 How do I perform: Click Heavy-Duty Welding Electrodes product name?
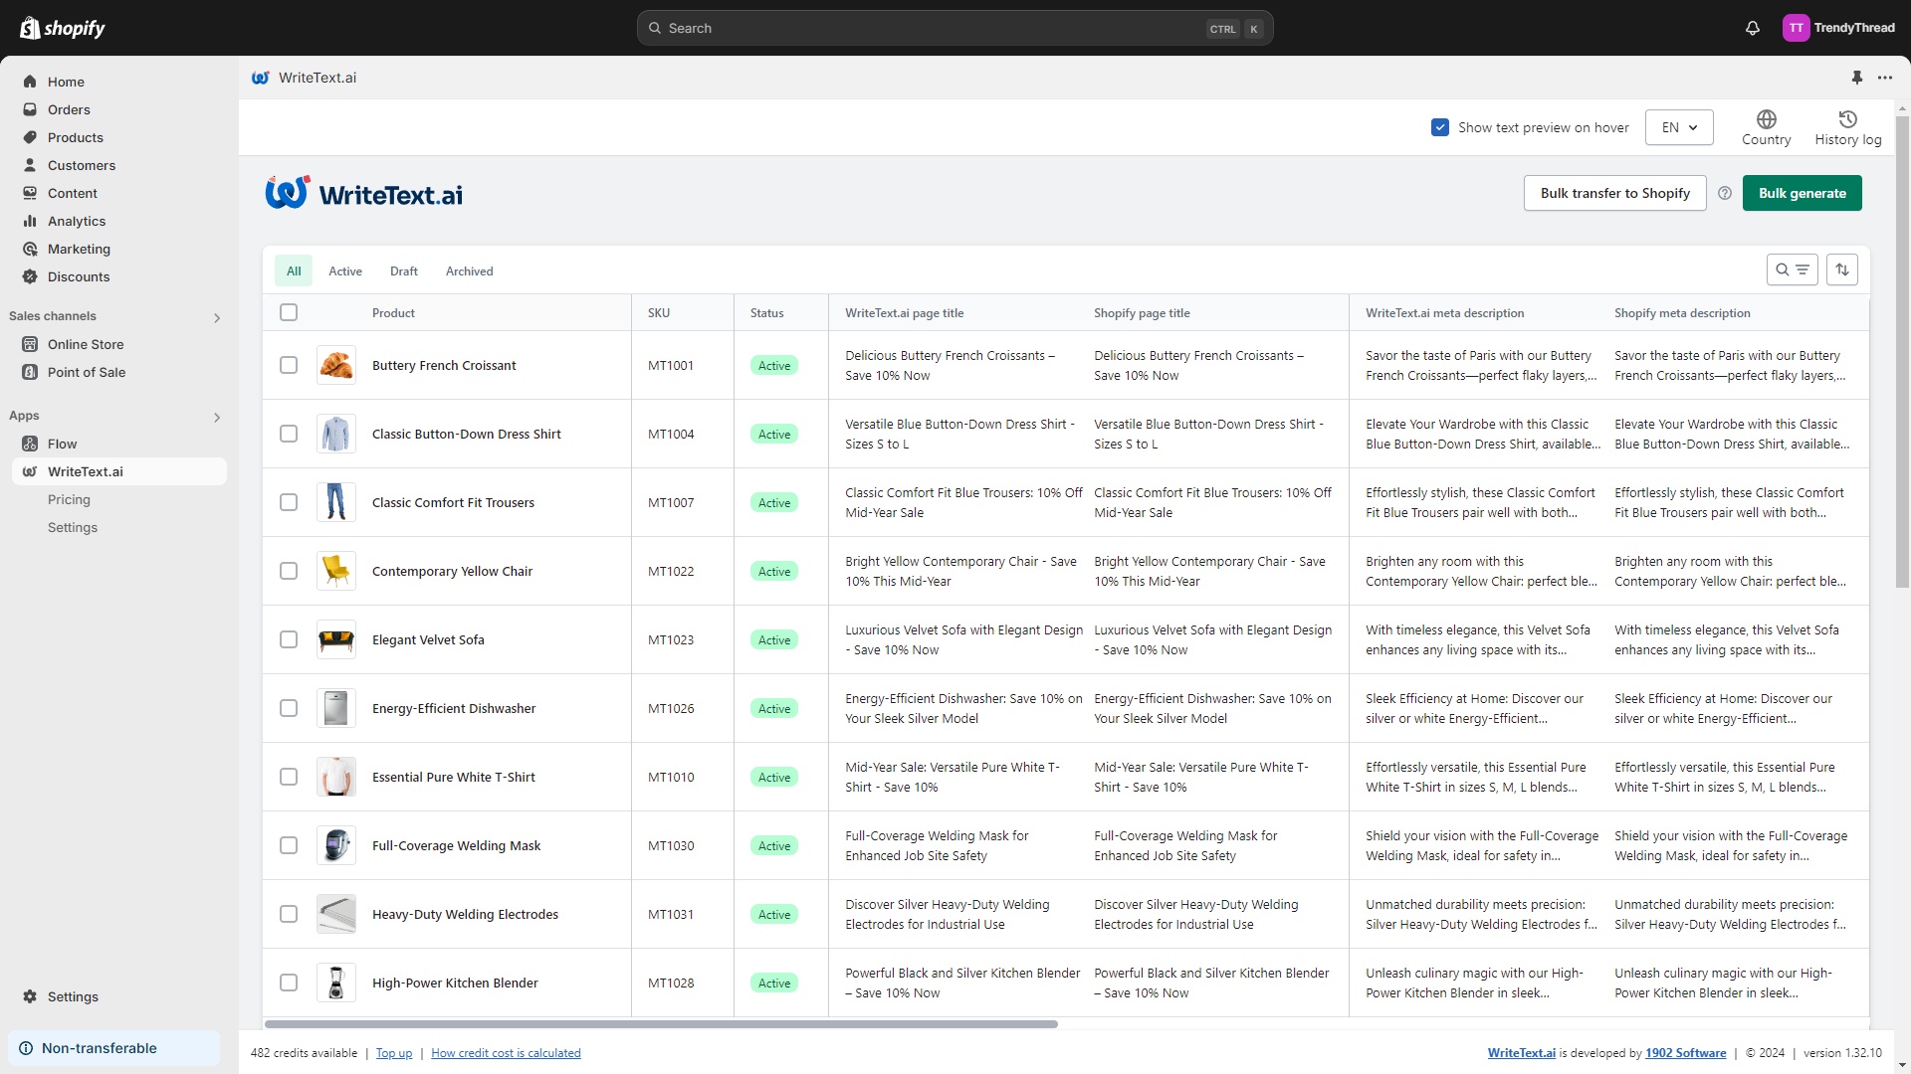click(x=465, y=914)
